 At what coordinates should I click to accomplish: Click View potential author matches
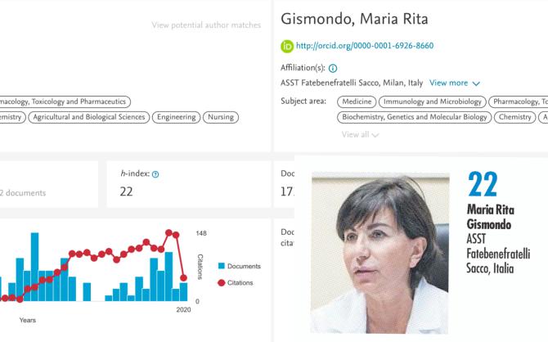pyautogui.click(x=206, y=25)
